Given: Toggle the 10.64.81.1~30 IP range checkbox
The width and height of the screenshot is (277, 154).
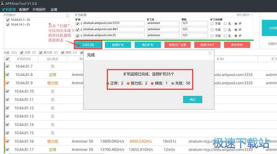Looking at the screenshot, I should [8, 20].
